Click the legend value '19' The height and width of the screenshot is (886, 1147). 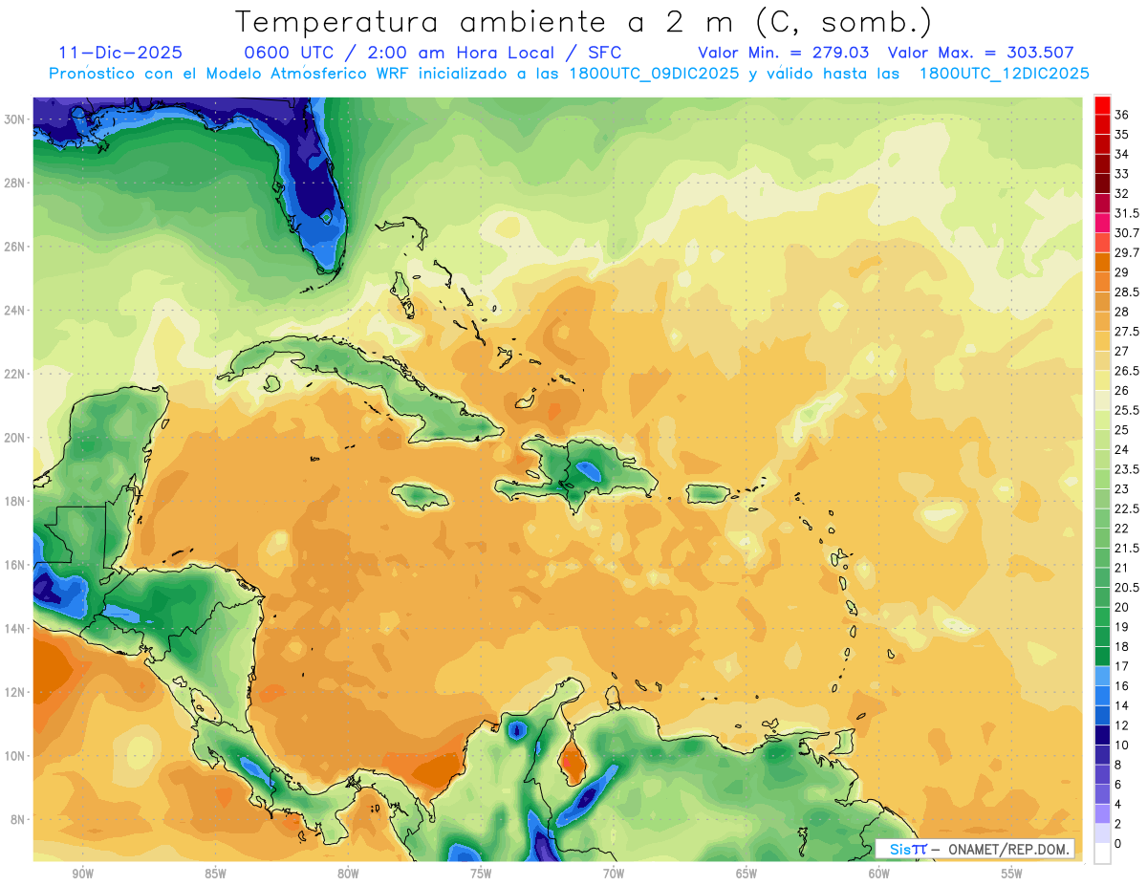pos(1122,627)
